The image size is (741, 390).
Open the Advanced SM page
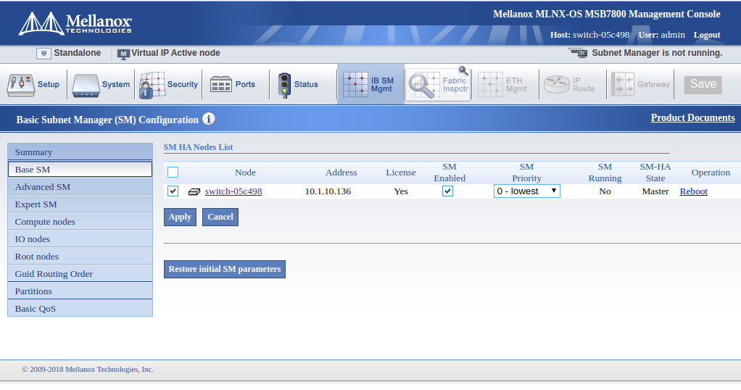click(80, 187)
